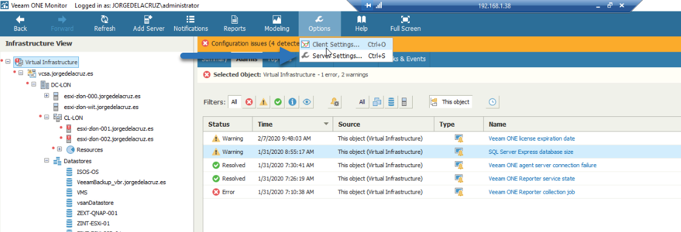Select the ISOS-OS datastore
Screen dimensions: 681x232
(x=87, y=171)
